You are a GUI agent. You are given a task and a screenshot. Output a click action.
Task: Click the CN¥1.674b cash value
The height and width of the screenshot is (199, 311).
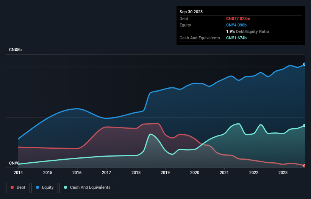[236, 38]
